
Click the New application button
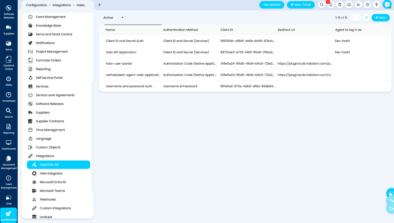(381, 18)
